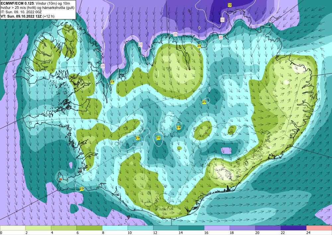Image resolution: width=332 pixels, height=235 pixels.
Task: Click the teal 12–14 m/s legend swatch
Action: point(166,228)
